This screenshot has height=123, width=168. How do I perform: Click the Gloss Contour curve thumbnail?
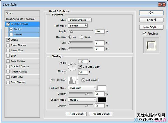[x=72, y=80]
